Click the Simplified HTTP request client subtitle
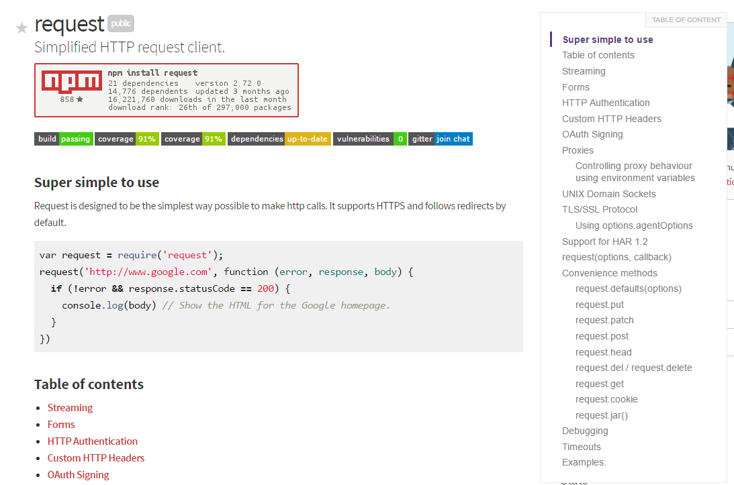 pyautogui.click(x=130, y=47)
